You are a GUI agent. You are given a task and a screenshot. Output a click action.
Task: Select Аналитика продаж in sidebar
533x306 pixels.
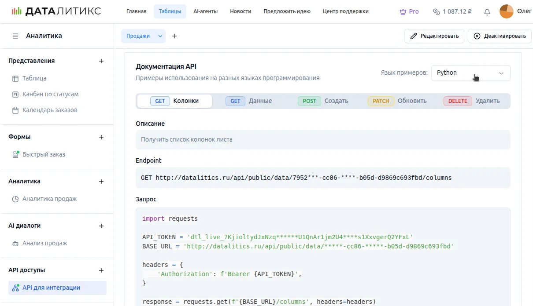pos(49,199)
